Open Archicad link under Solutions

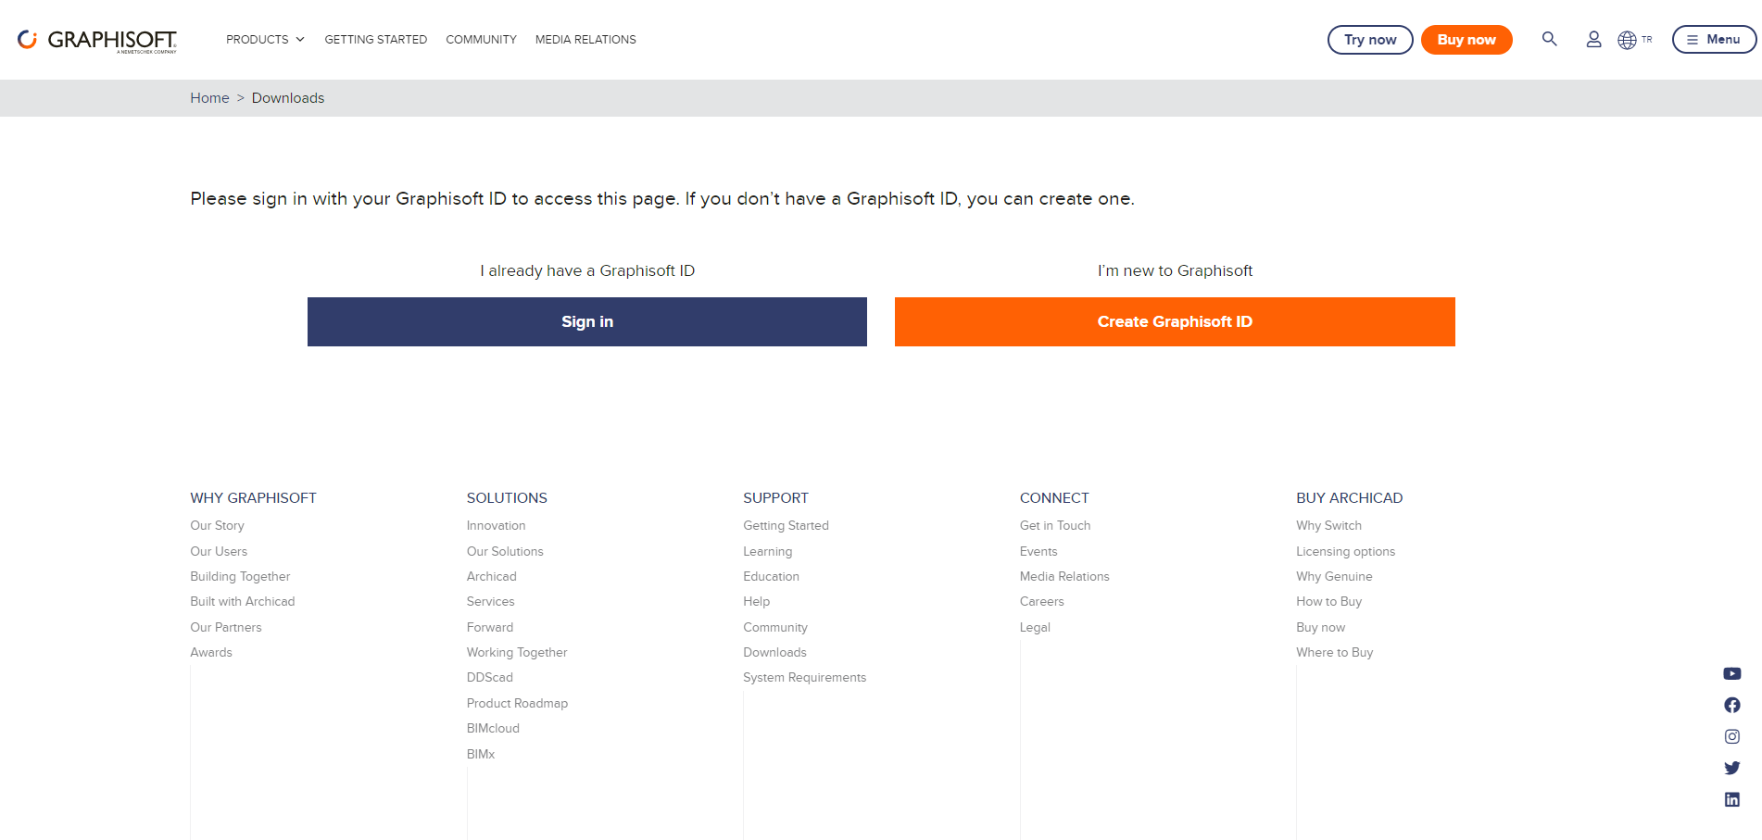pos(492,576)
